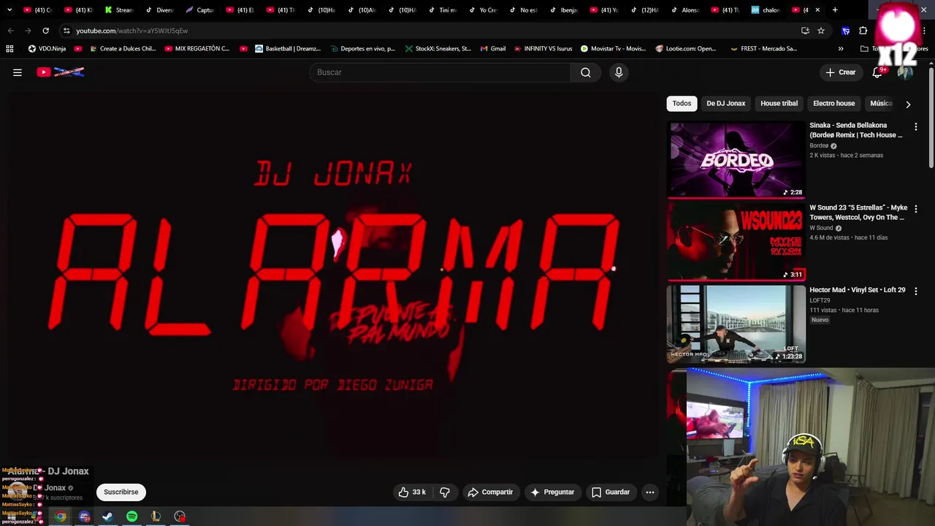This screenshot has height=526, width=935.
Task: Click the Compartir share button
Action: [x=490, y=492]
